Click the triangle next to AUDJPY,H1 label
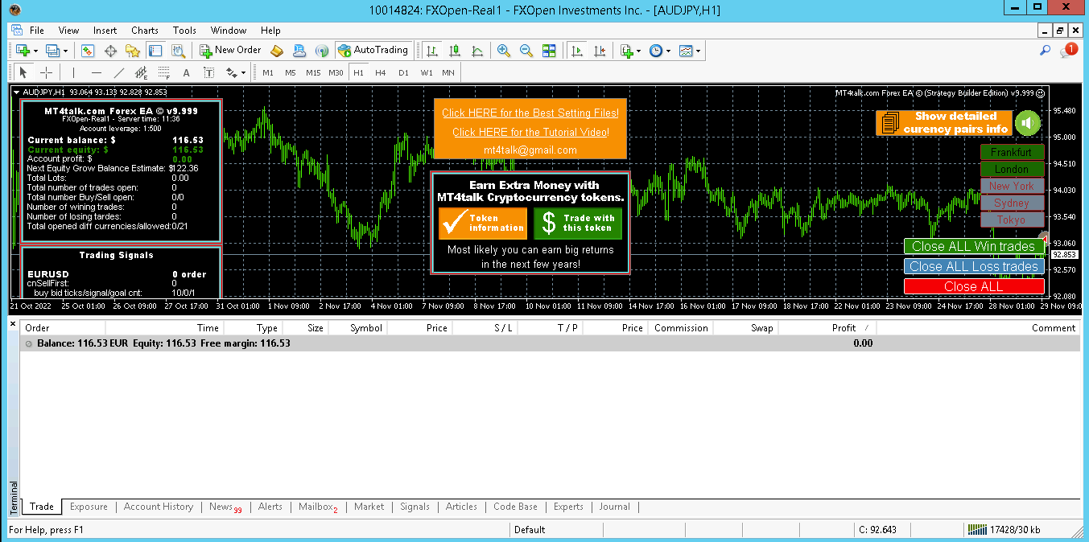Image resolution: width=1089 pixels, height=542 pixels. tap(17, 92)
